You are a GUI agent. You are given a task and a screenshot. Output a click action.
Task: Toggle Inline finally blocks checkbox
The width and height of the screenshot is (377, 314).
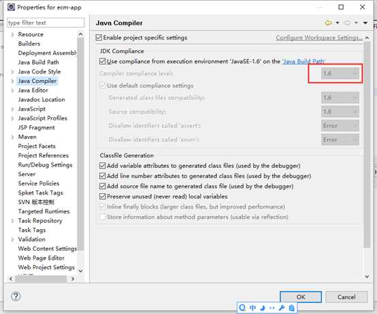point(103,207)
